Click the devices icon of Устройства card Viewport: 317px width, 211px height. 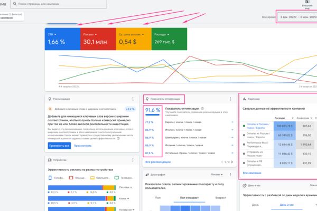pos(50,160)
